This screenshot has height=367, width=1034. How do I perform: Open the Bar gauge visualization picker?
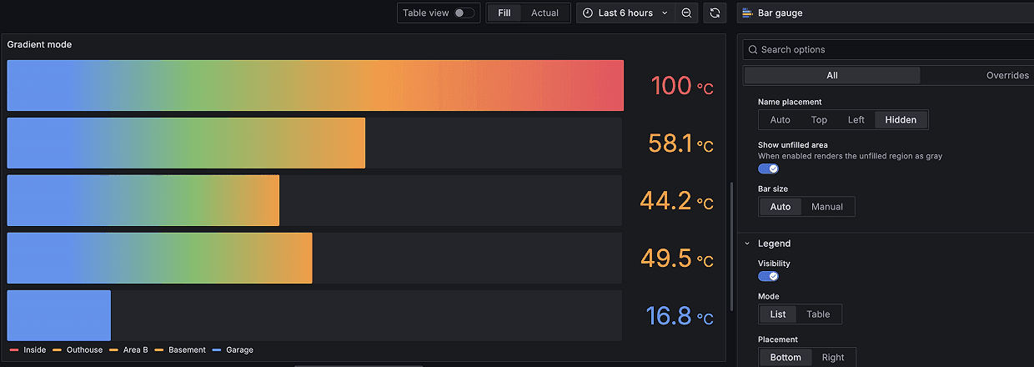point(886,13)
